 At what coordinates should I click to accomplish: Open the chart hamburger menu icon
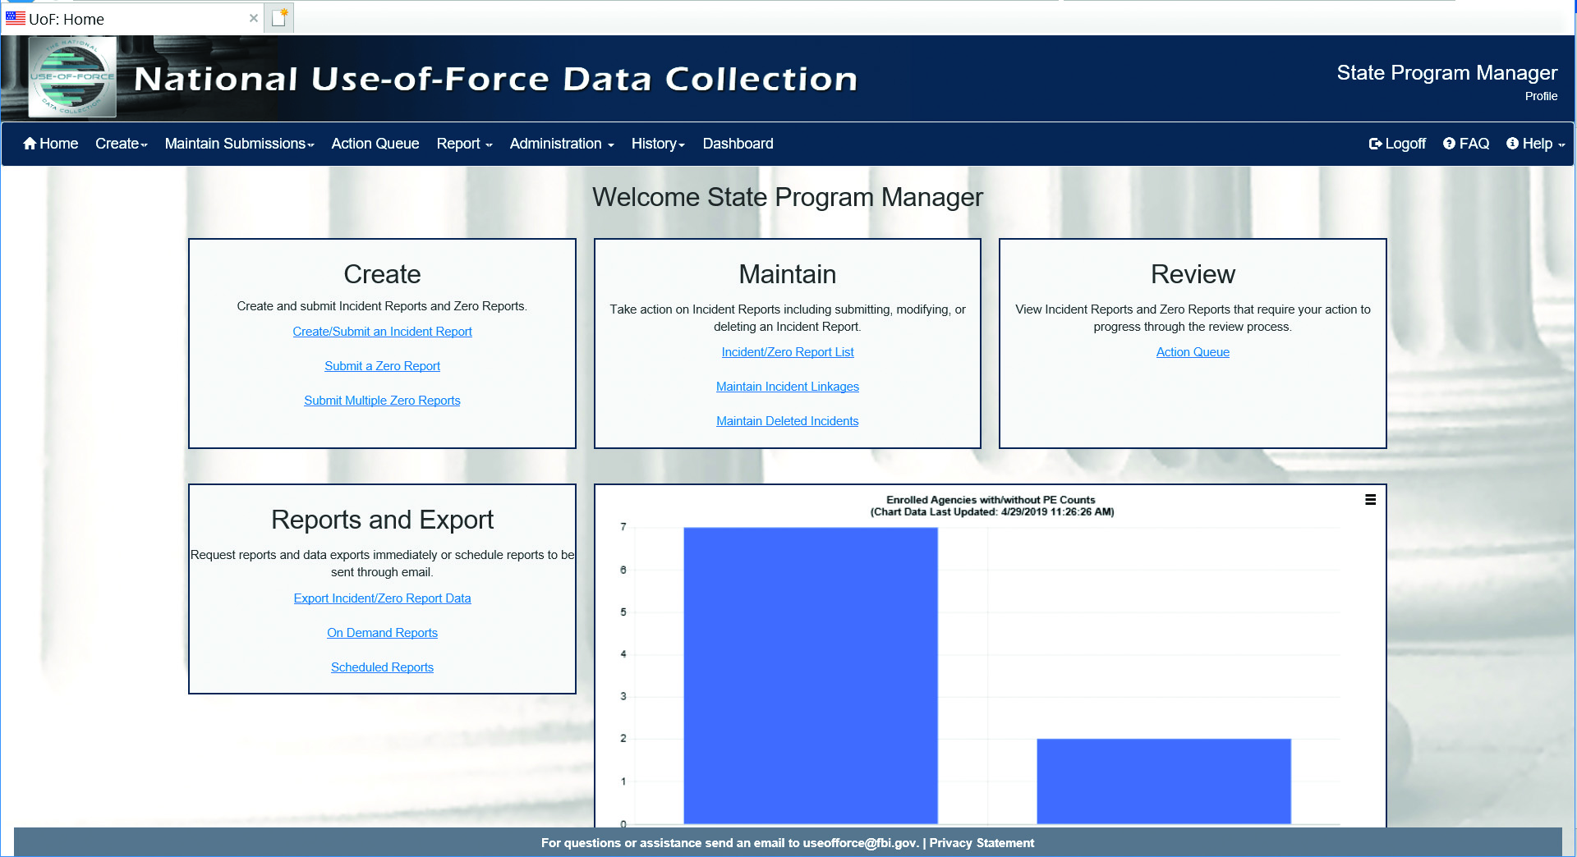tap(1370, 500)
